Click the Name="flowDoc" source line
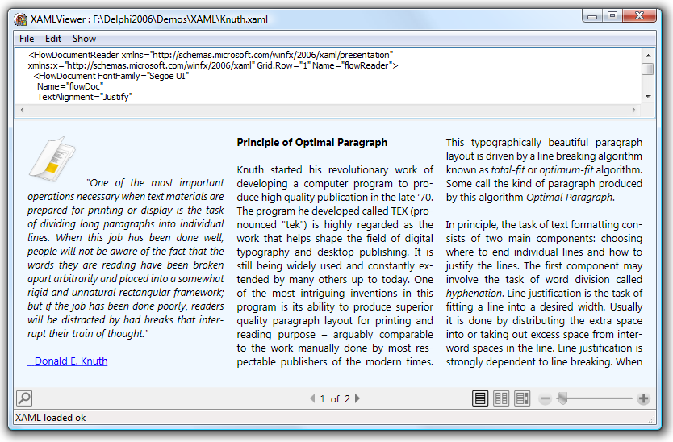This screenshot has height=442, width=673. point(70,86)
